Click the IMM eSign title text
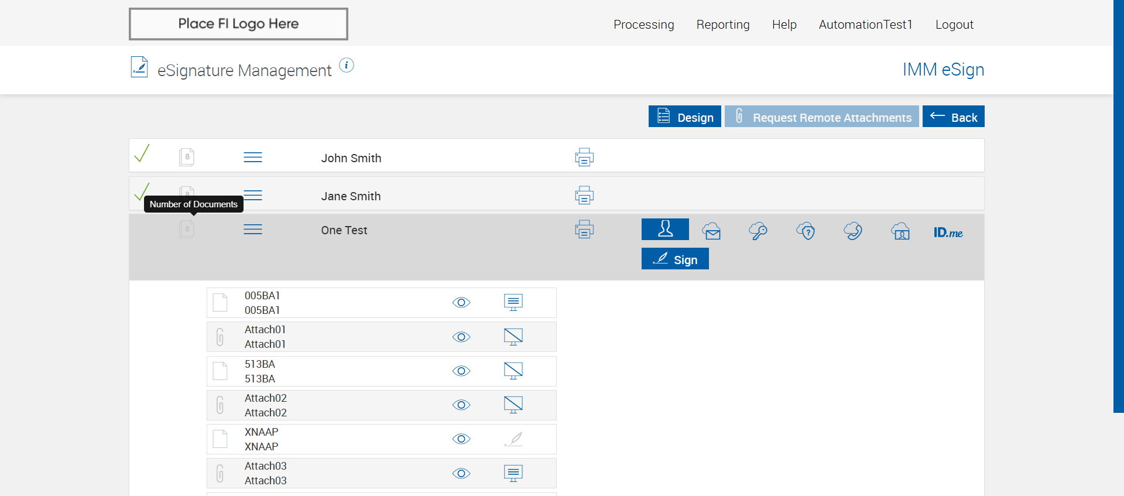The image size is (1124, 496). coord(943,70)
